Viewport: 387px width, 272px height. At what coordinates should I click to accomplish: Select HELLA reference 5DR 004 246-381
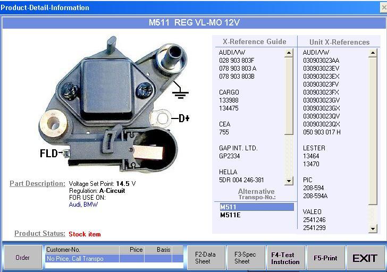point(241,180)
